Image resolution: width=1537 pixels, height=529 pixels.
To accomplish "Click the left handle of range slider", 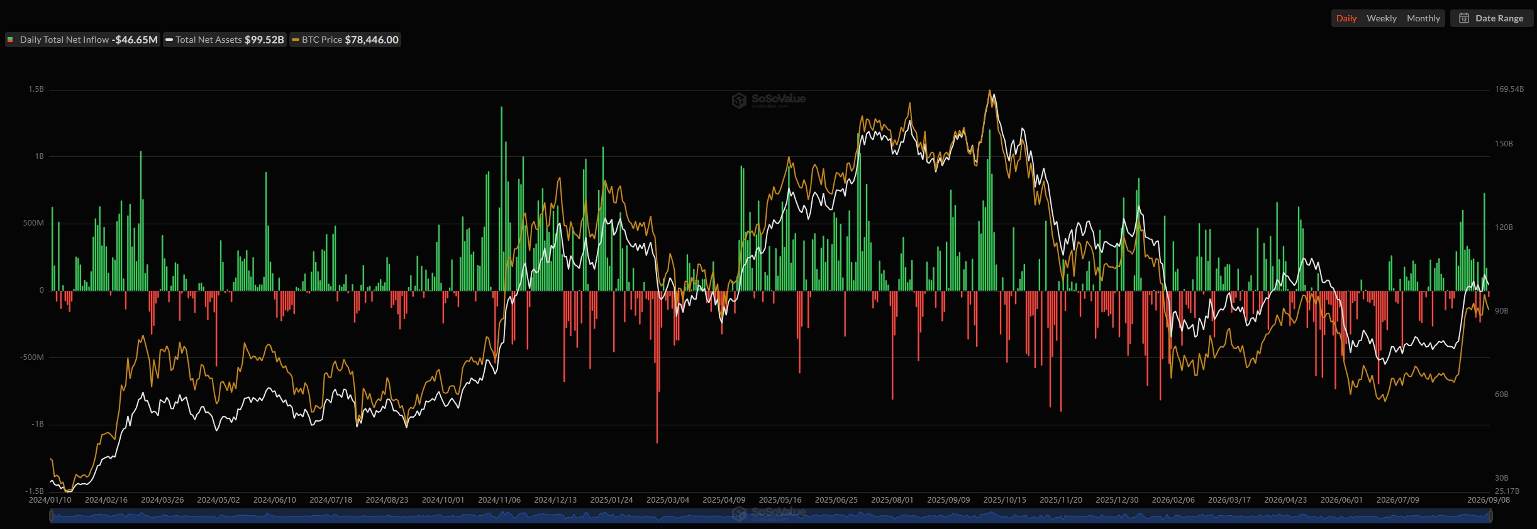I will click(x=50, y=516).
